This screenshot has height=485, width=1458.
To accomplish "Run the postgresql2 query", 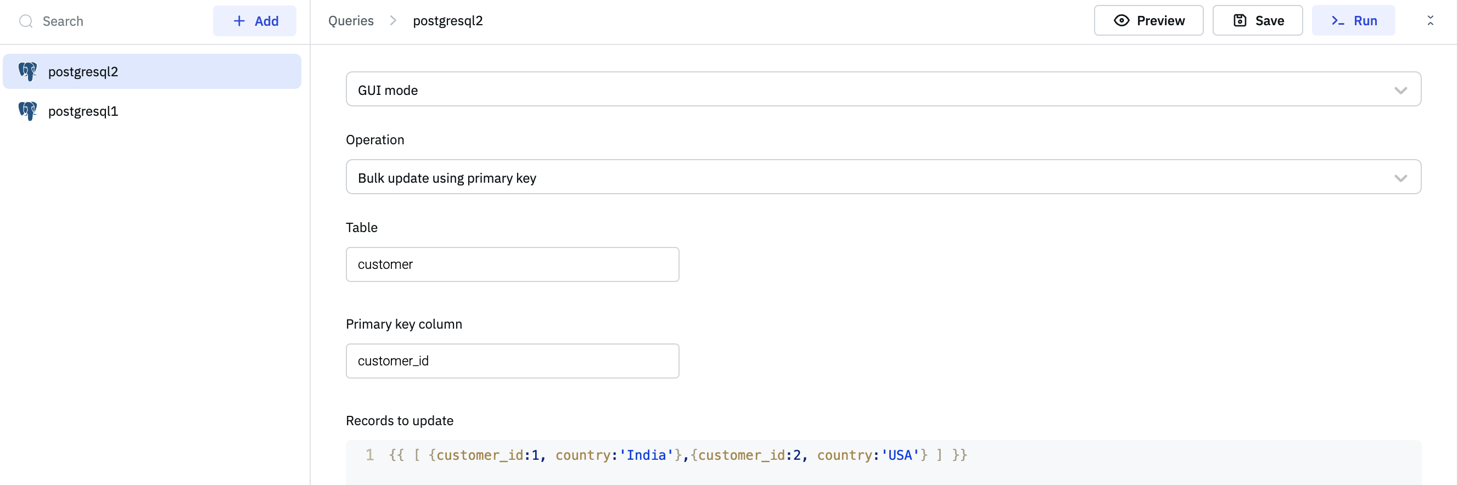I will (1353, 21).
